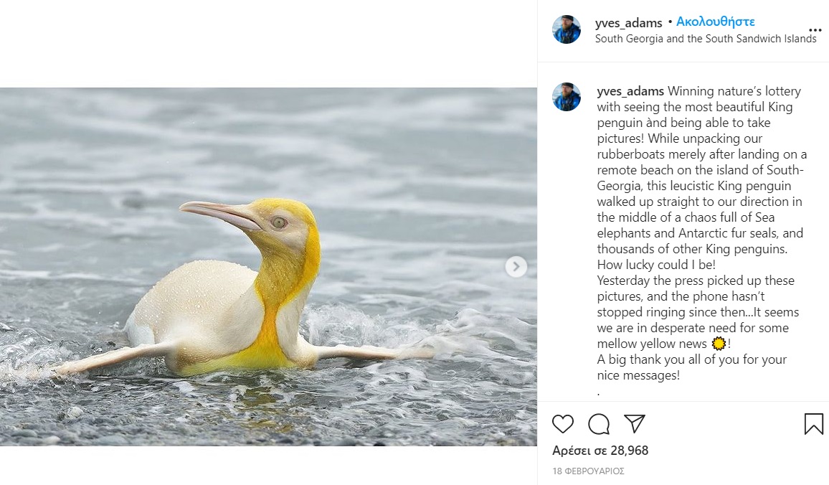Share the post via paper plane icon
Viewport: 829px width, 485px height.
point(635,423)
